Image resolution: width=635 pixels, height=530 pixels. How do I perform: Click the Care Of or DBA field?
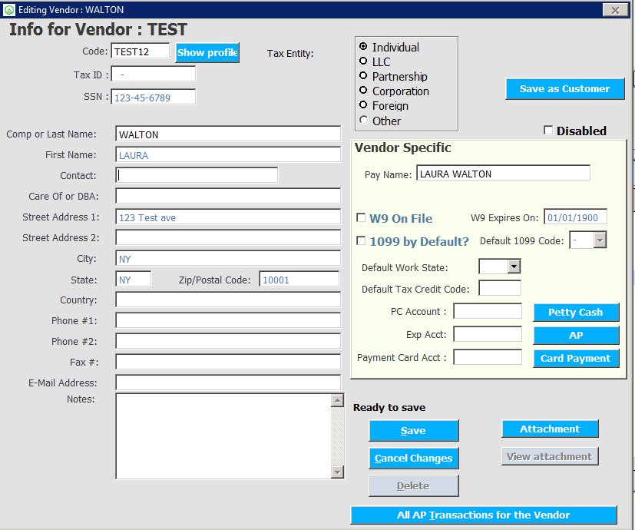coord(228,196)
